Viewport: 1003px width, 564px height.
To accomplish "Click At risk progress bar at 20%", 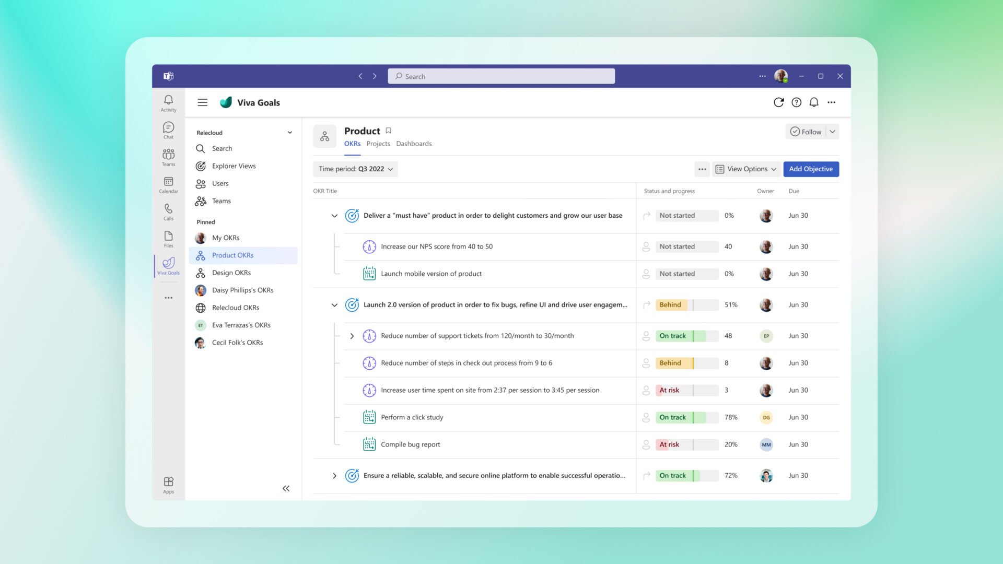I will (687, 444).
